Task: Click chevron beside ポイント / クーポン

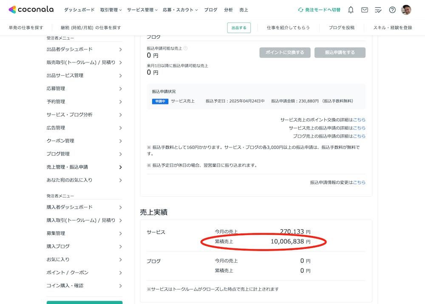Action: tap(120, 273)
